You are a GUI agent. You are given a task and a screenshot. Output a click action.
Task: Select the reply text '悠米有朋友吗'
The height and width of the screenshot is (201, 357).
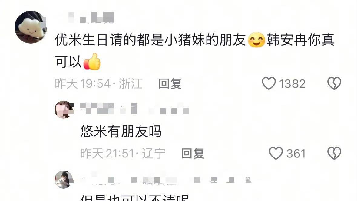coord(121,131)
